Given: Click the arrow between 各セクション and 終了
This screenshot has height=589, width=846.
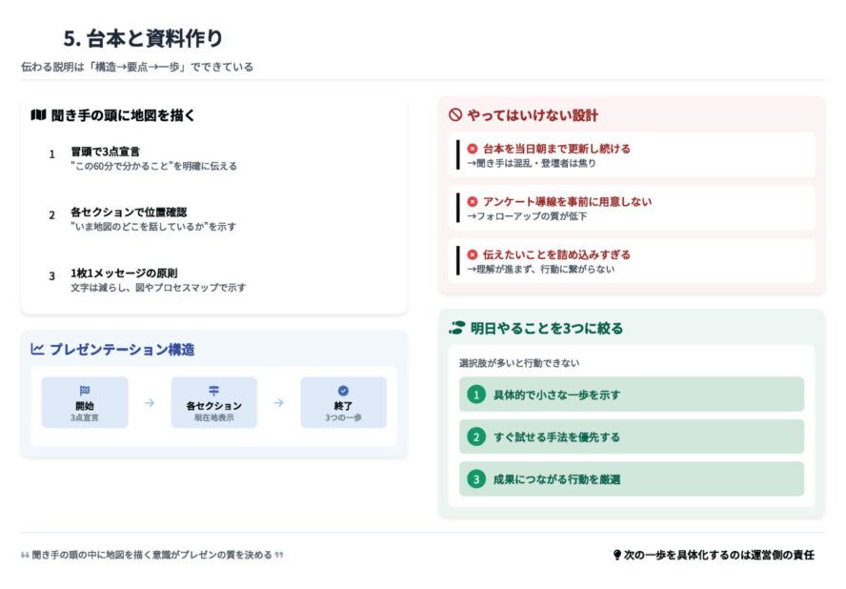Looking at the screenshot, I should (x=278, y=402).
